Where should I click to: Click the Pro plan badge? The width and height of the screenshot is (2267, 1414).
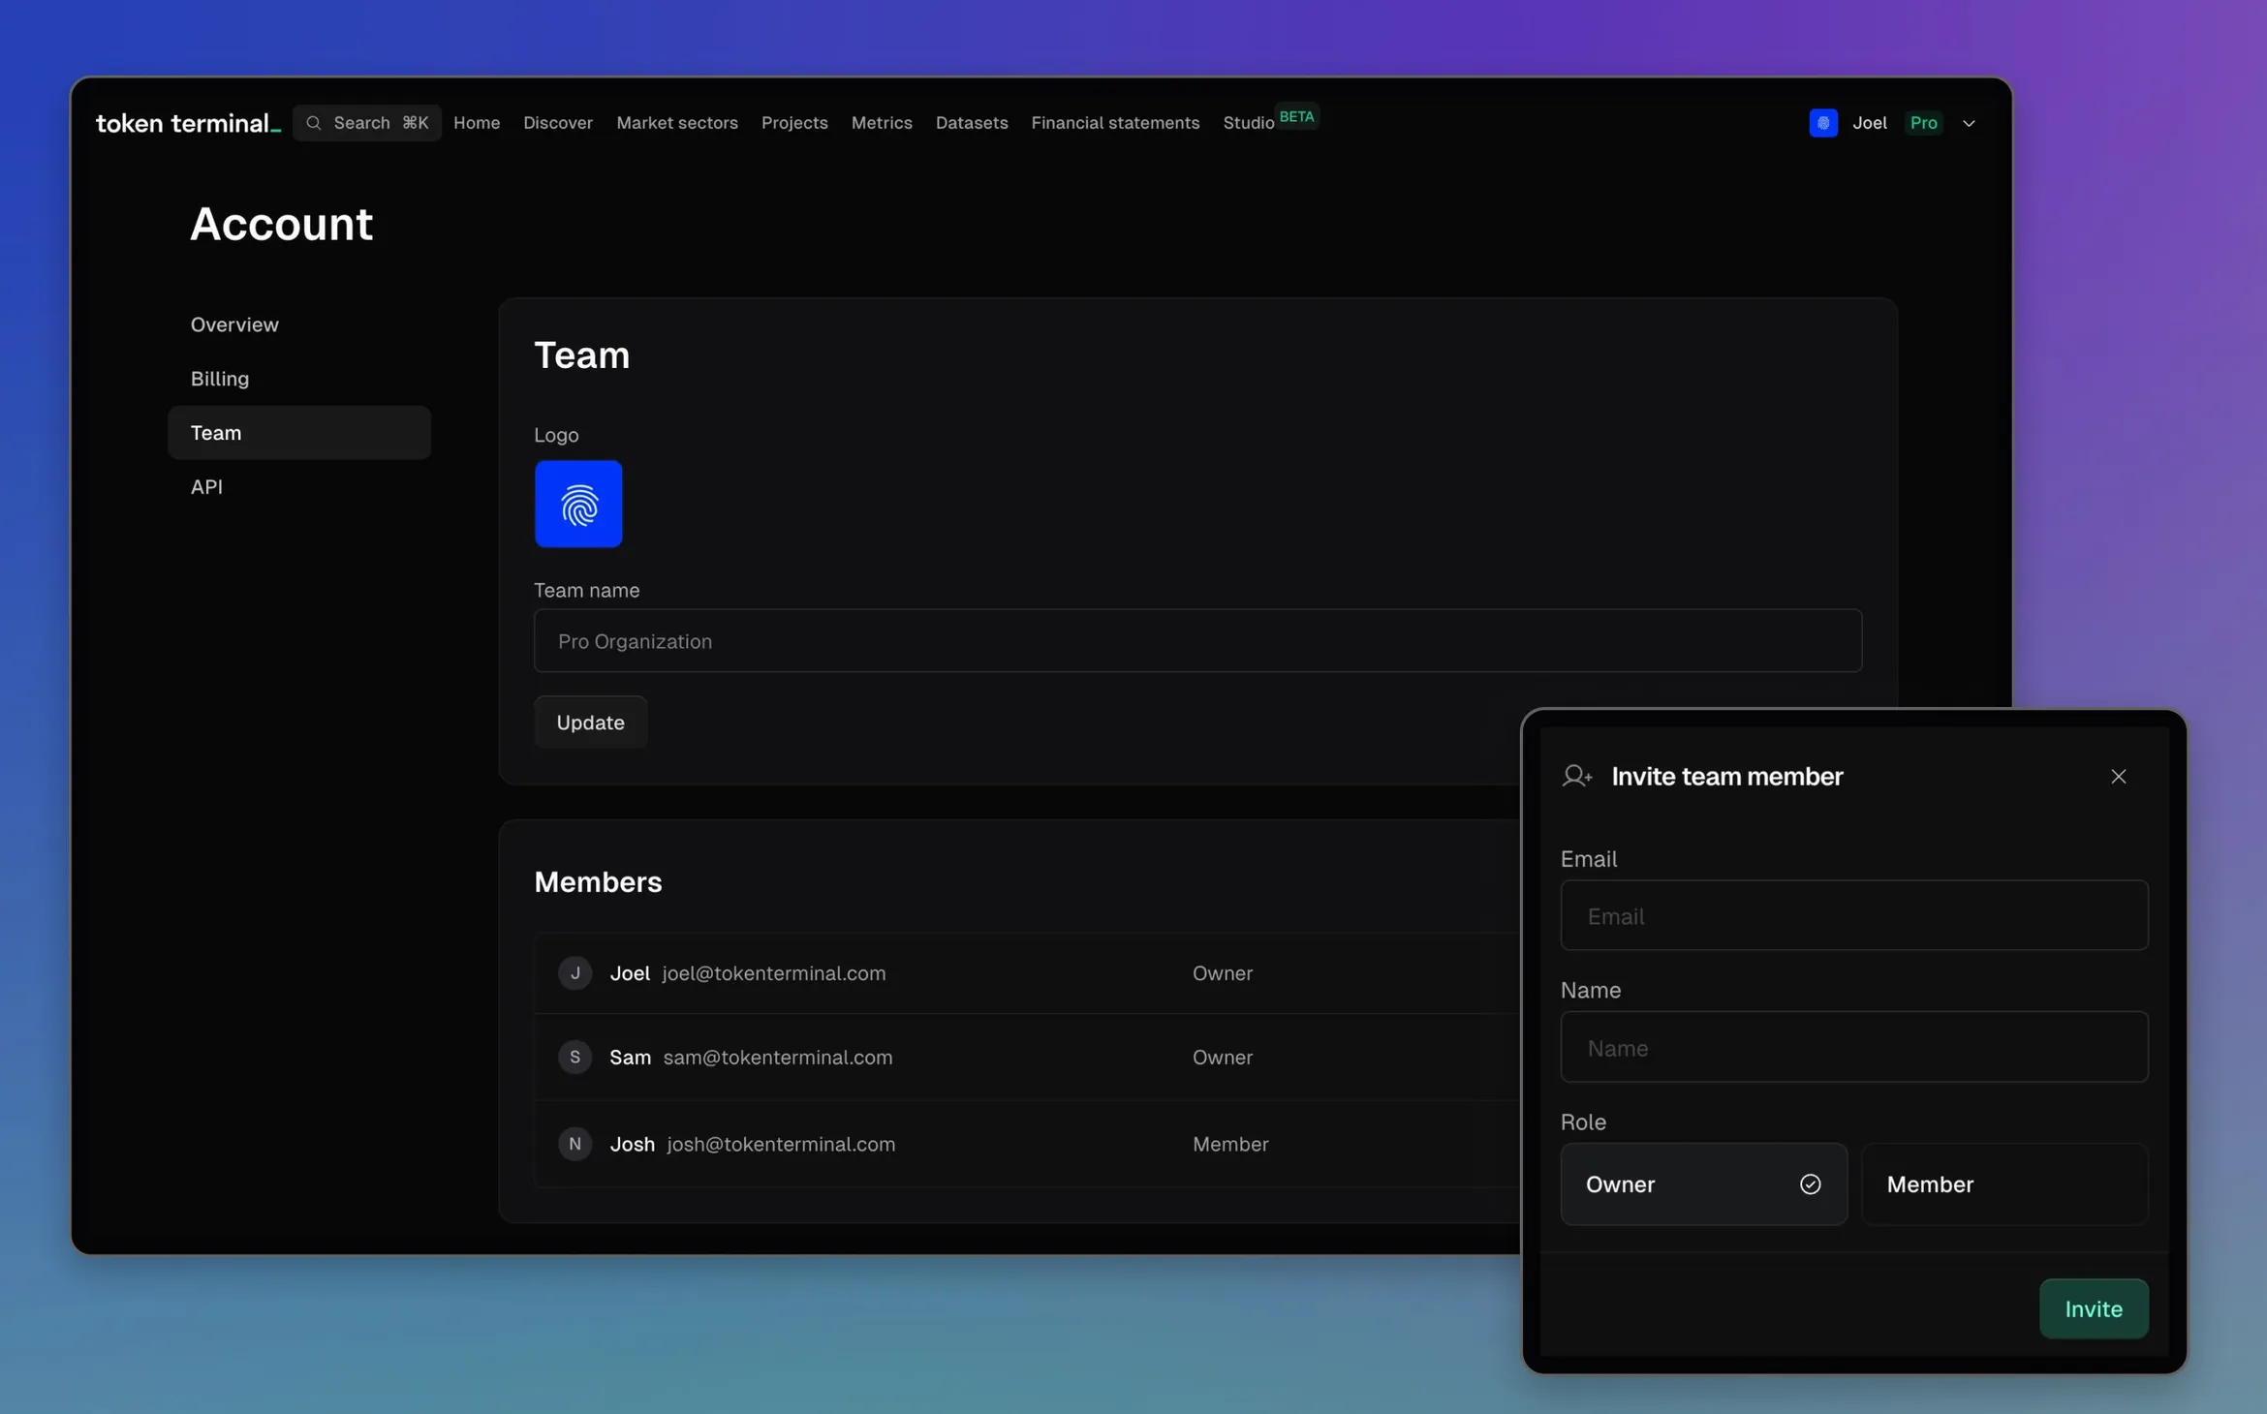1923,123
